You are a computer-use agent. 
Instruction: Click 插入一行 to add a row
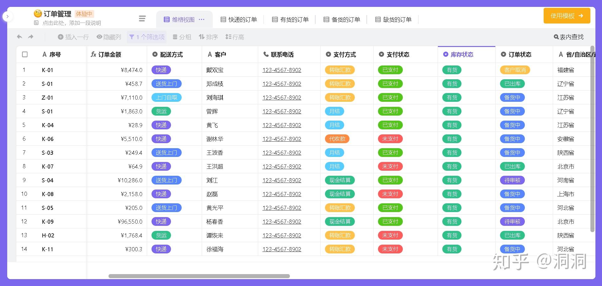point(73,37)
